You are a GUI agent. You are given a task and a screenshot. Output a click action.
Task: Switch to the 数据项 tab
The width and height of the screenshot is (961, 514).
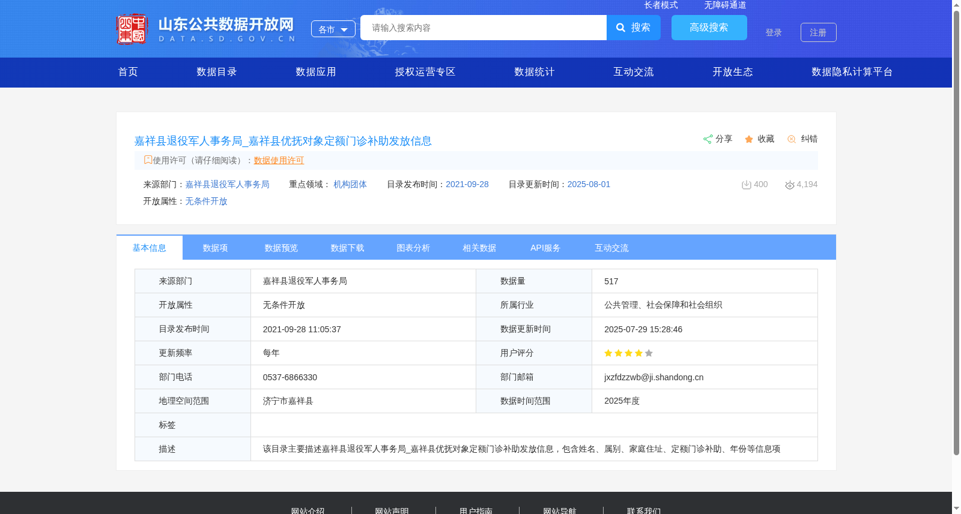tap(216, 248)
